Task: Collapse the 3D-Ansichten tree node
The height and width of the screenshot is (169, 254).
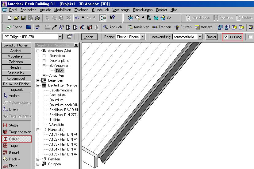Action: point(44,66)
